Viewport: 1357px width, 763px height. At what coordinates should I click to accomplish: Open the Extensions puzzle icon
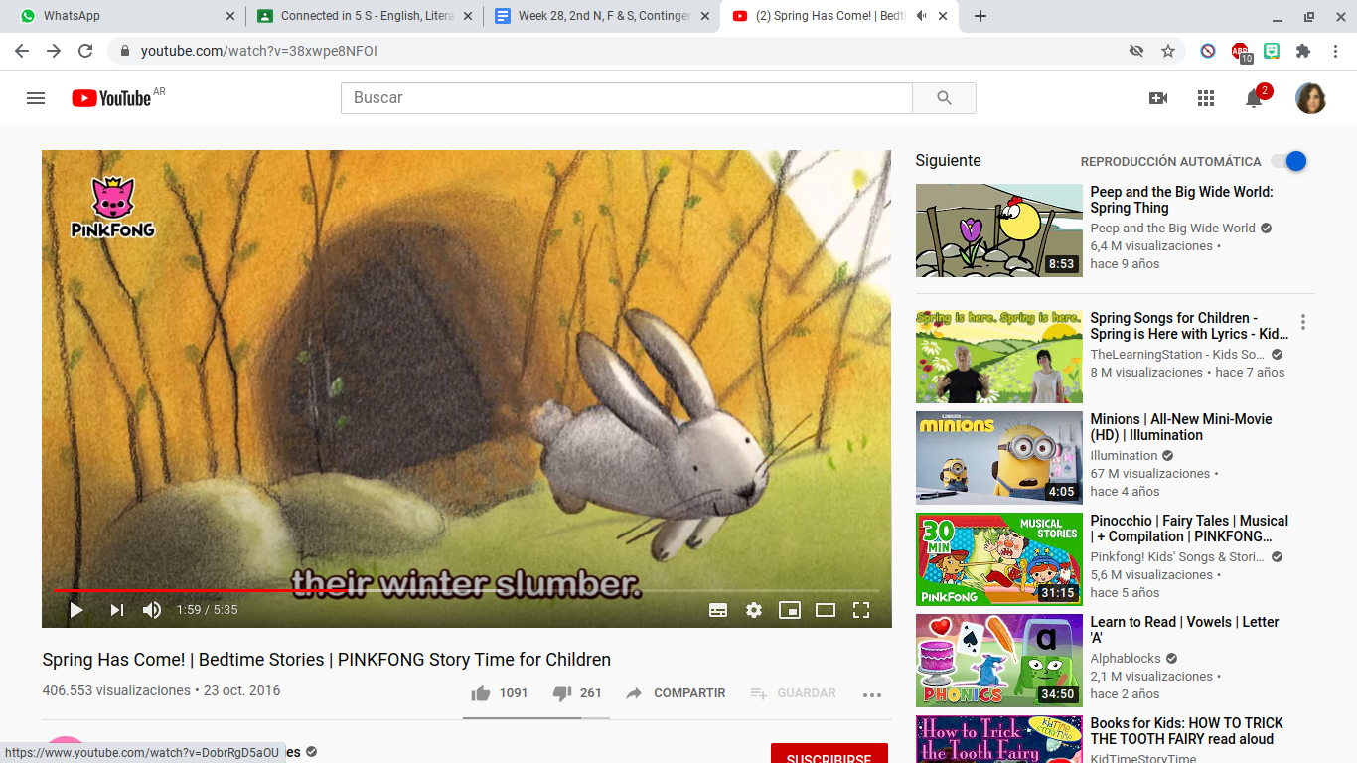click(1303, 51)
